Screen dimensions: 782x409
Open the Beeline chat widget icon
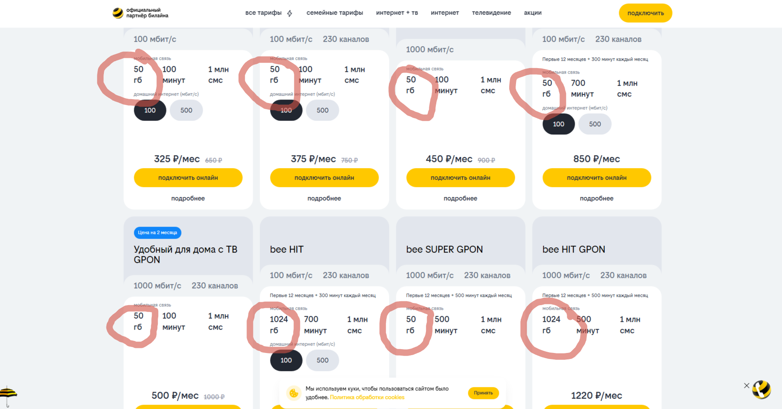pos(762,389)
